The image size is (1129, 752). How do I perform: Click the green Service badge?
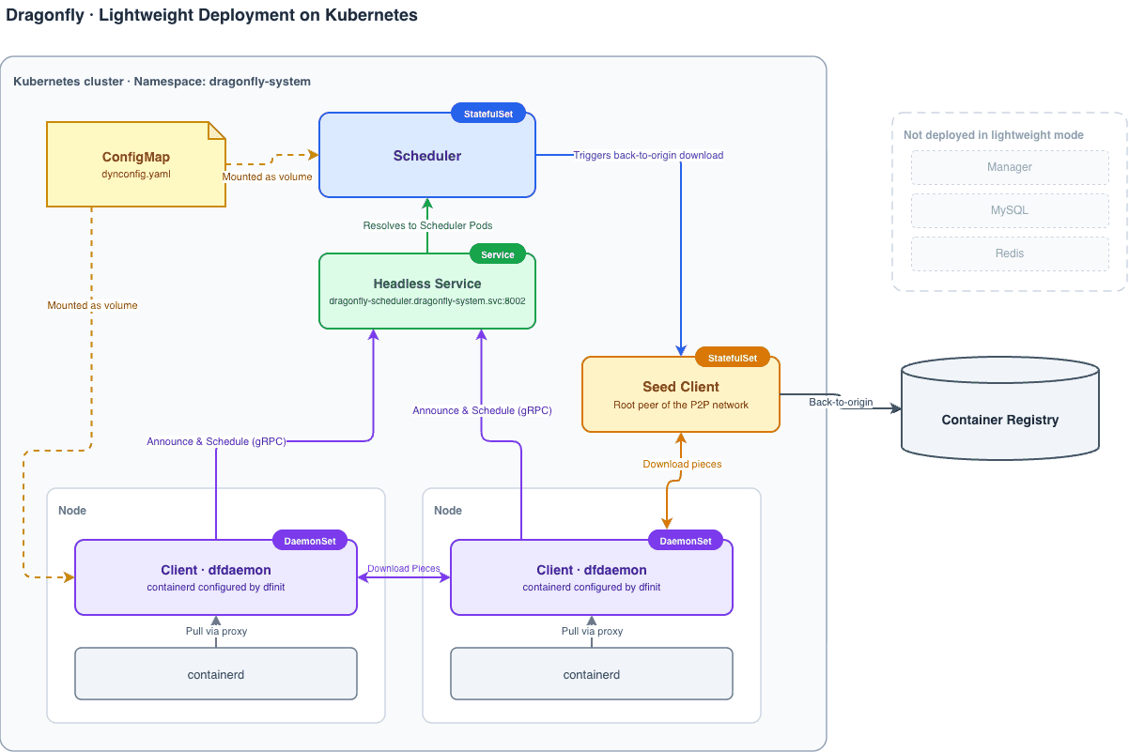pos(498,254)
